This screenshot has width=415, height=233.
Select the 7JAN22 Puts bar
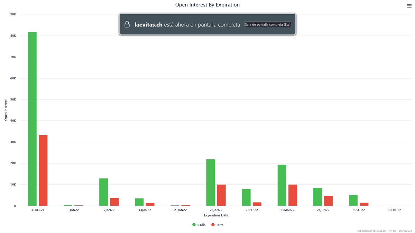click(114, 202)
